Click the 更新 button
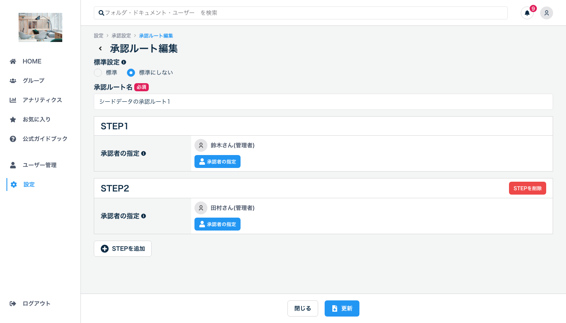This screenshot has width=566, height=323. pos(342,308)
